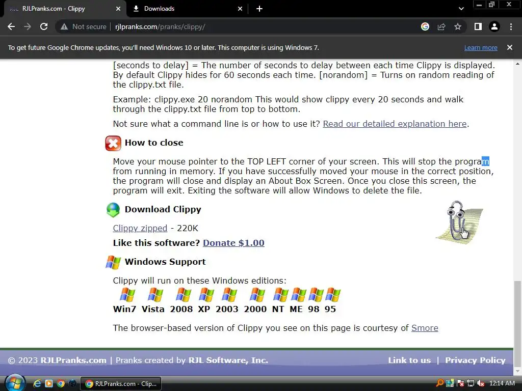The height and width of the screenshot is (391, 522).
Task: Click the RJLPranks.com taskbar window button
Action: pyautogui.click(x=121, y=384)
